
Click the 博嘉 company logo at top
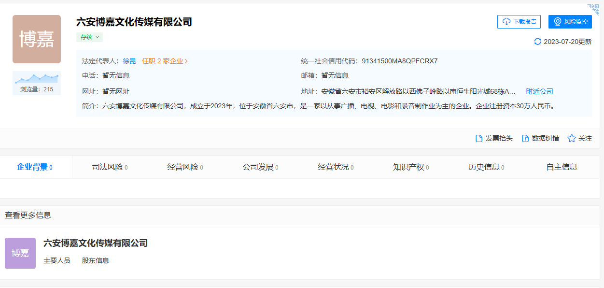click(37, 39)
